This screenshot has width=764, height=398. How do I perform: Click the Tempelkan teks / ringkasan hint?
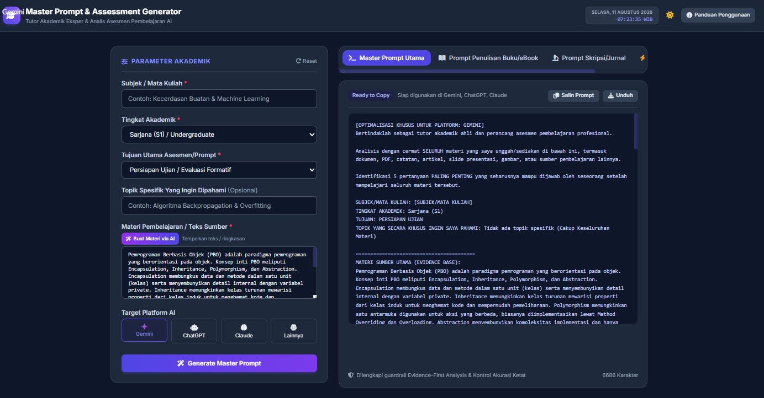213,239
